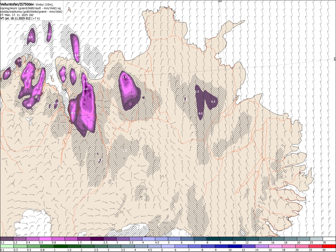This screenshot has height=252, width=336.
Task: Pick the palest green 0.1 rain scale swatch
Action: [x=7, y=246]
